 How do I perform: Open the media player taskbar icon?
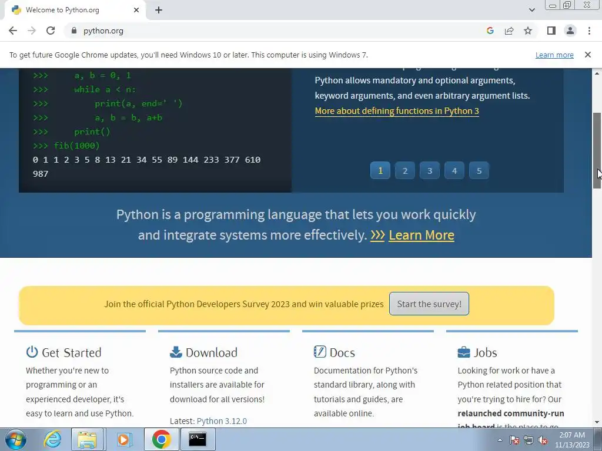[123, 439]
